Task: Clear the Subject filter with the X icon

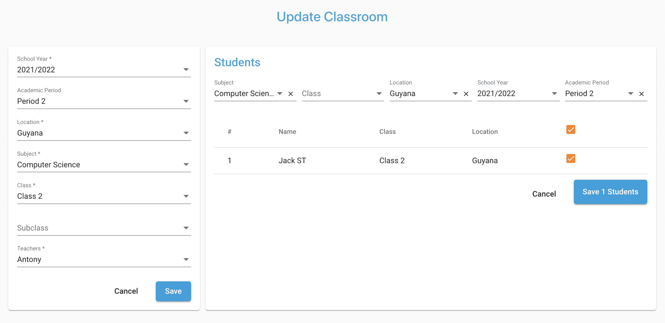Action: coord(291,94)
